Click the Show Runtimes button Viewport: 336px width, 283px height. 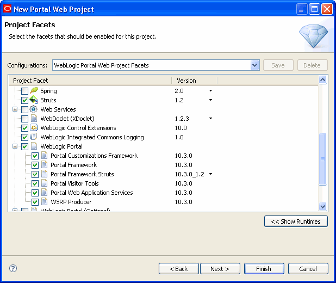coord(296,221)
